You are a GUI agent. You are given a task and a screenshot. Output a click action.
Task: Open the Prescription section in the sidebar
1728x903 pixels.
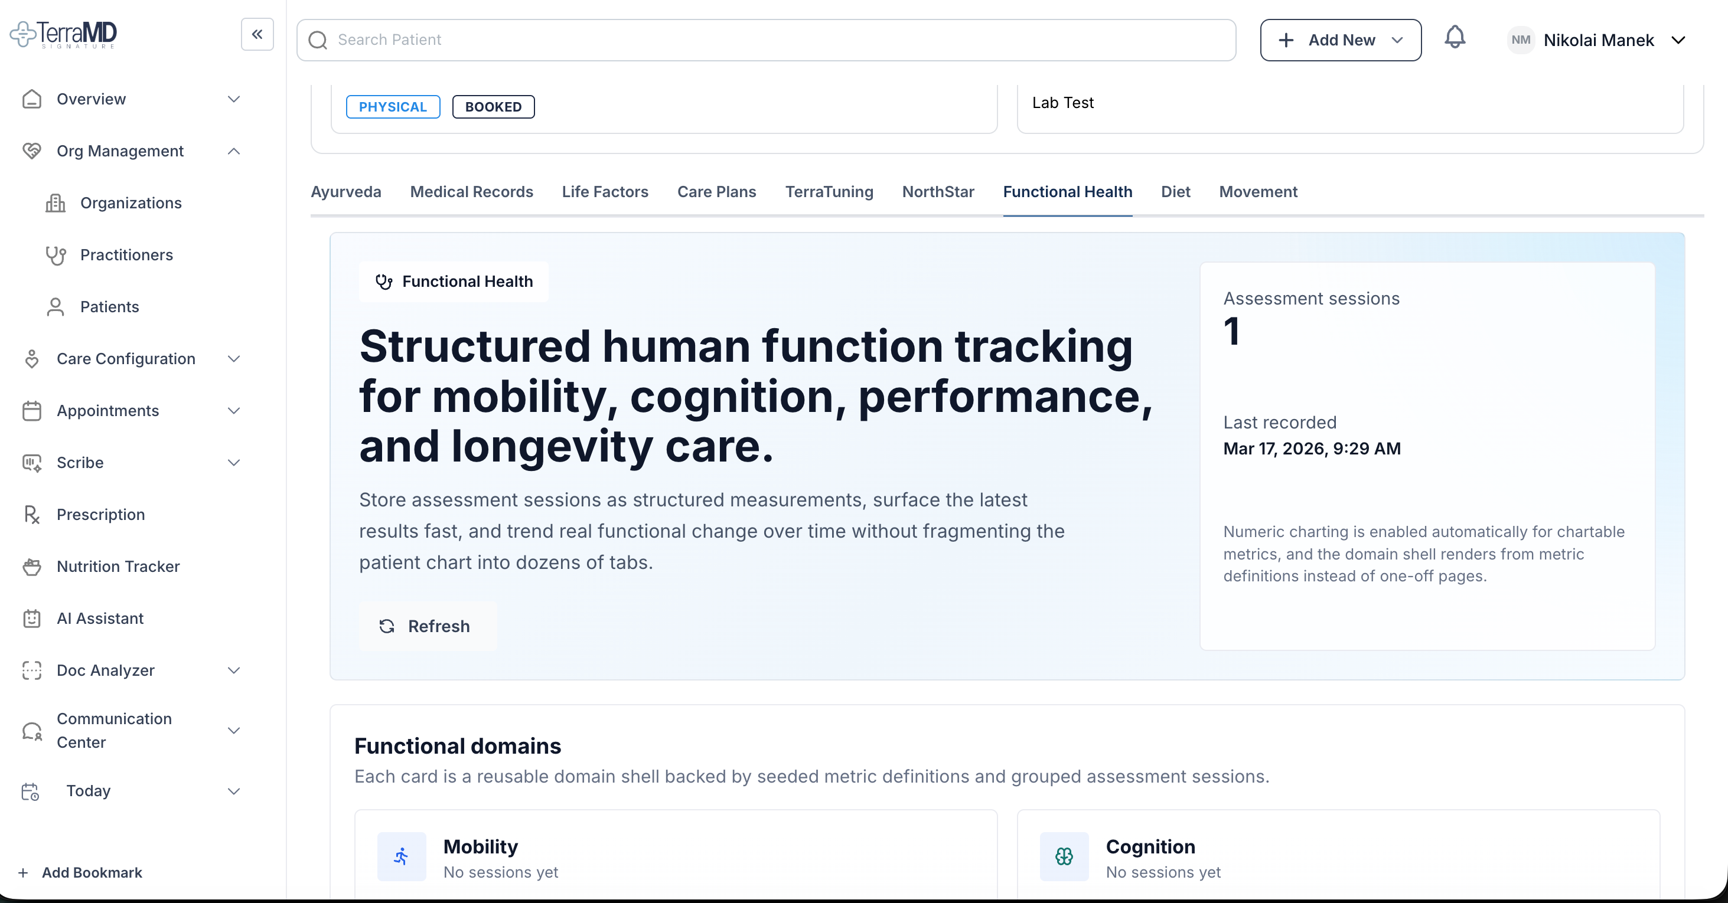click(100, 515)
